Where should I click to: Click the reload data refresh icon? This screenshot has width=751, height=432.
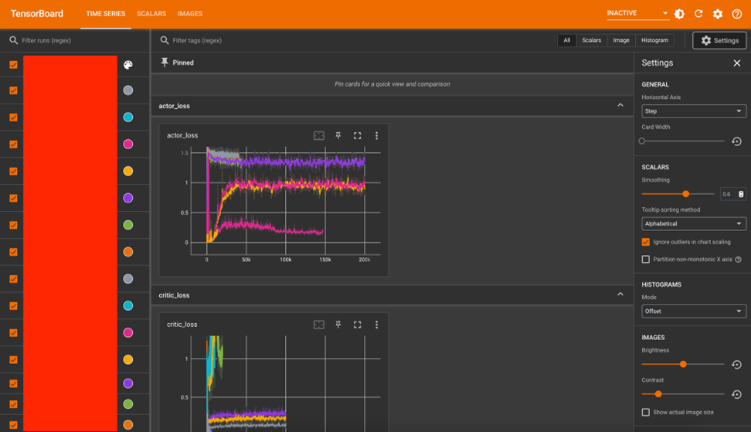tap(698, 14)
